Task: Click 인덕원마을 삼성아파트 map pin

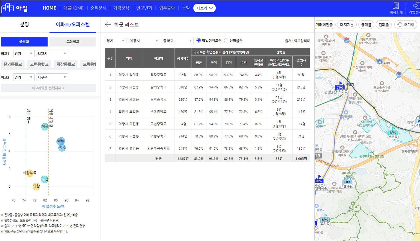Action: 355,95
